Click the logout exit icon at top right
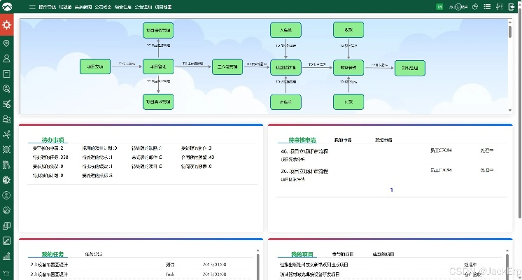Viewport: 522px width, 280px height. coord(513,6)
